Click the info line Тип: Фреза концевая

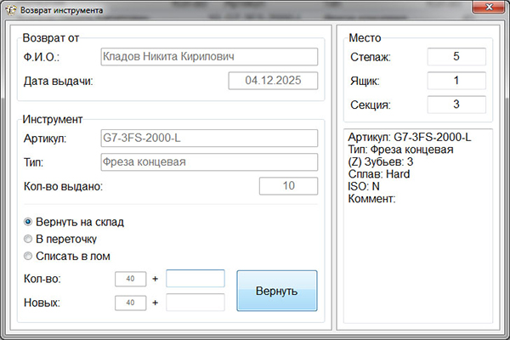[x=400, y=150]
